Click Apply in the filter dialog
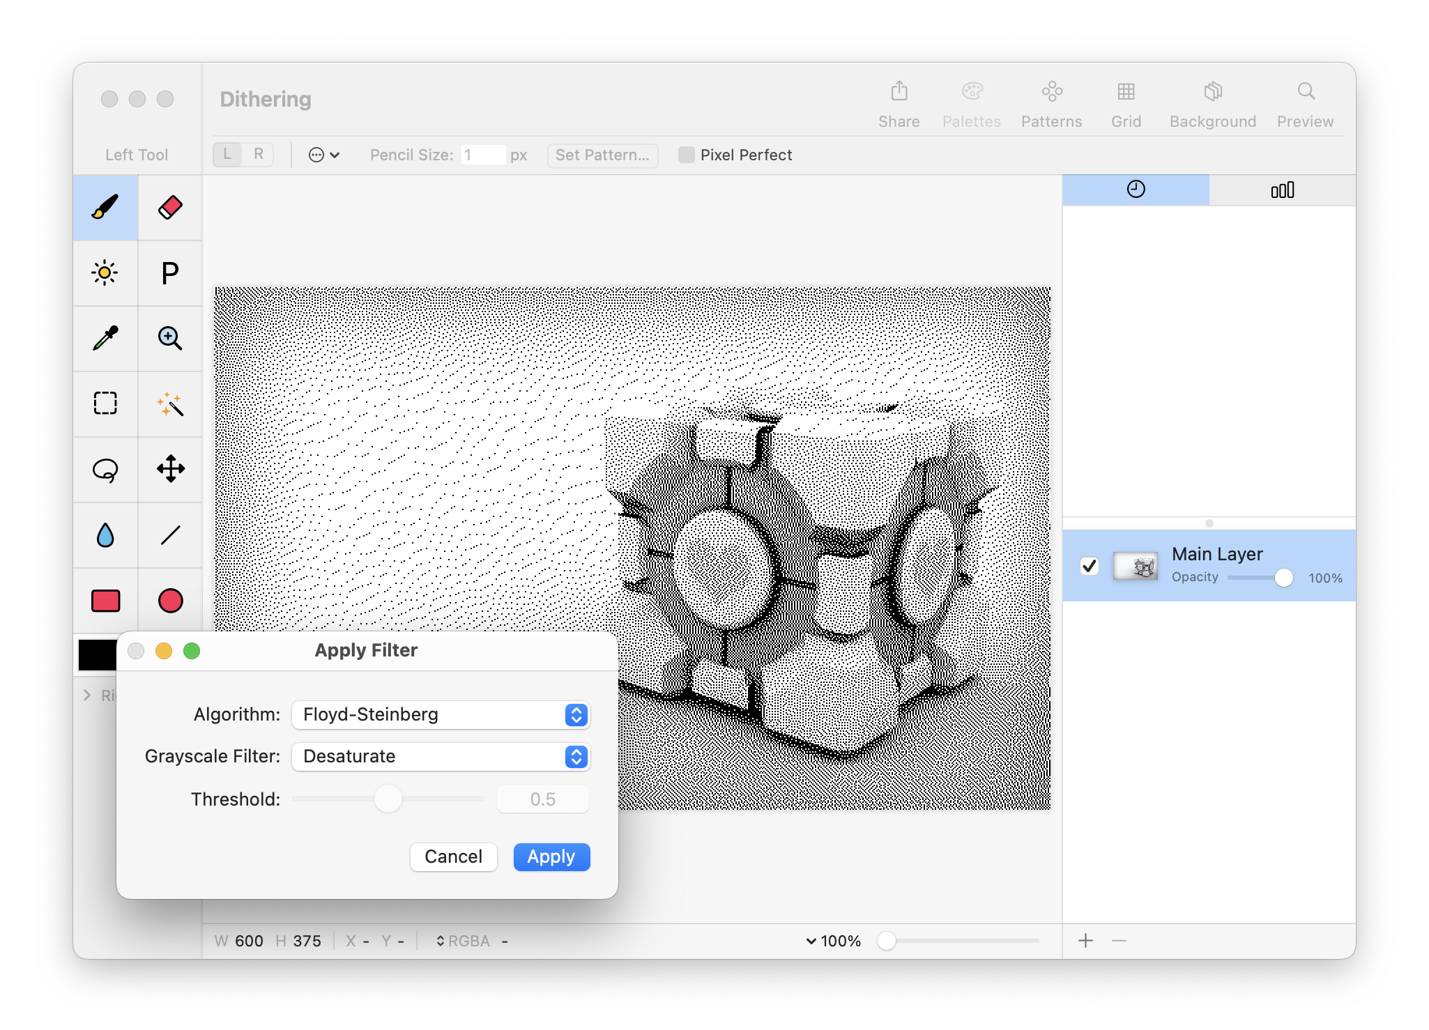Image resolution: width=1429 pixels, height=1030 pixels. pyautogui.click(x=551, y=857)
